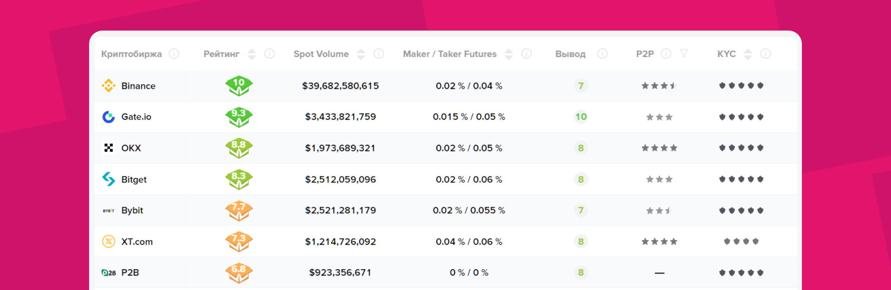Click the Binance logo icon
The width and height of the screenshot is (891, 290).
coord(109,86)
